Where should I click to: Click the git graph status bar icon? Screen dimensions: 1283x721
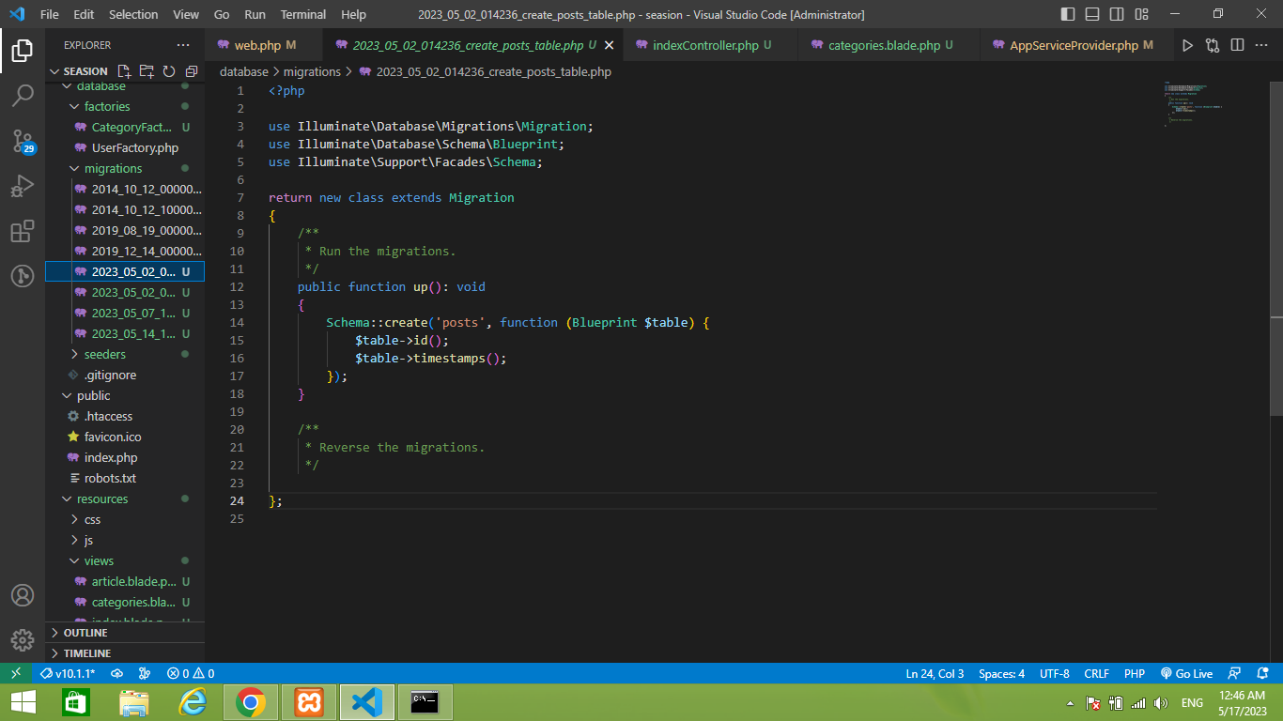[145, 673]
